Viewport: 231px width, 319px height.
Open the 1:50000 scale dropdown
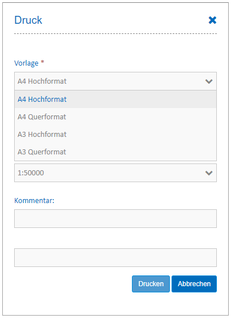[x=115, y=173]
